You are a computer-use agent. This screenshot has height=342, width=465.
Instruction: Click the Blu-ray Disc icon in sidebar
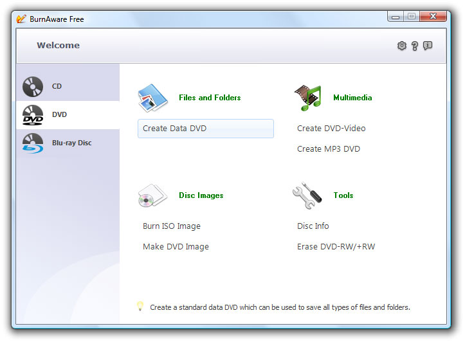coord(33,143)
